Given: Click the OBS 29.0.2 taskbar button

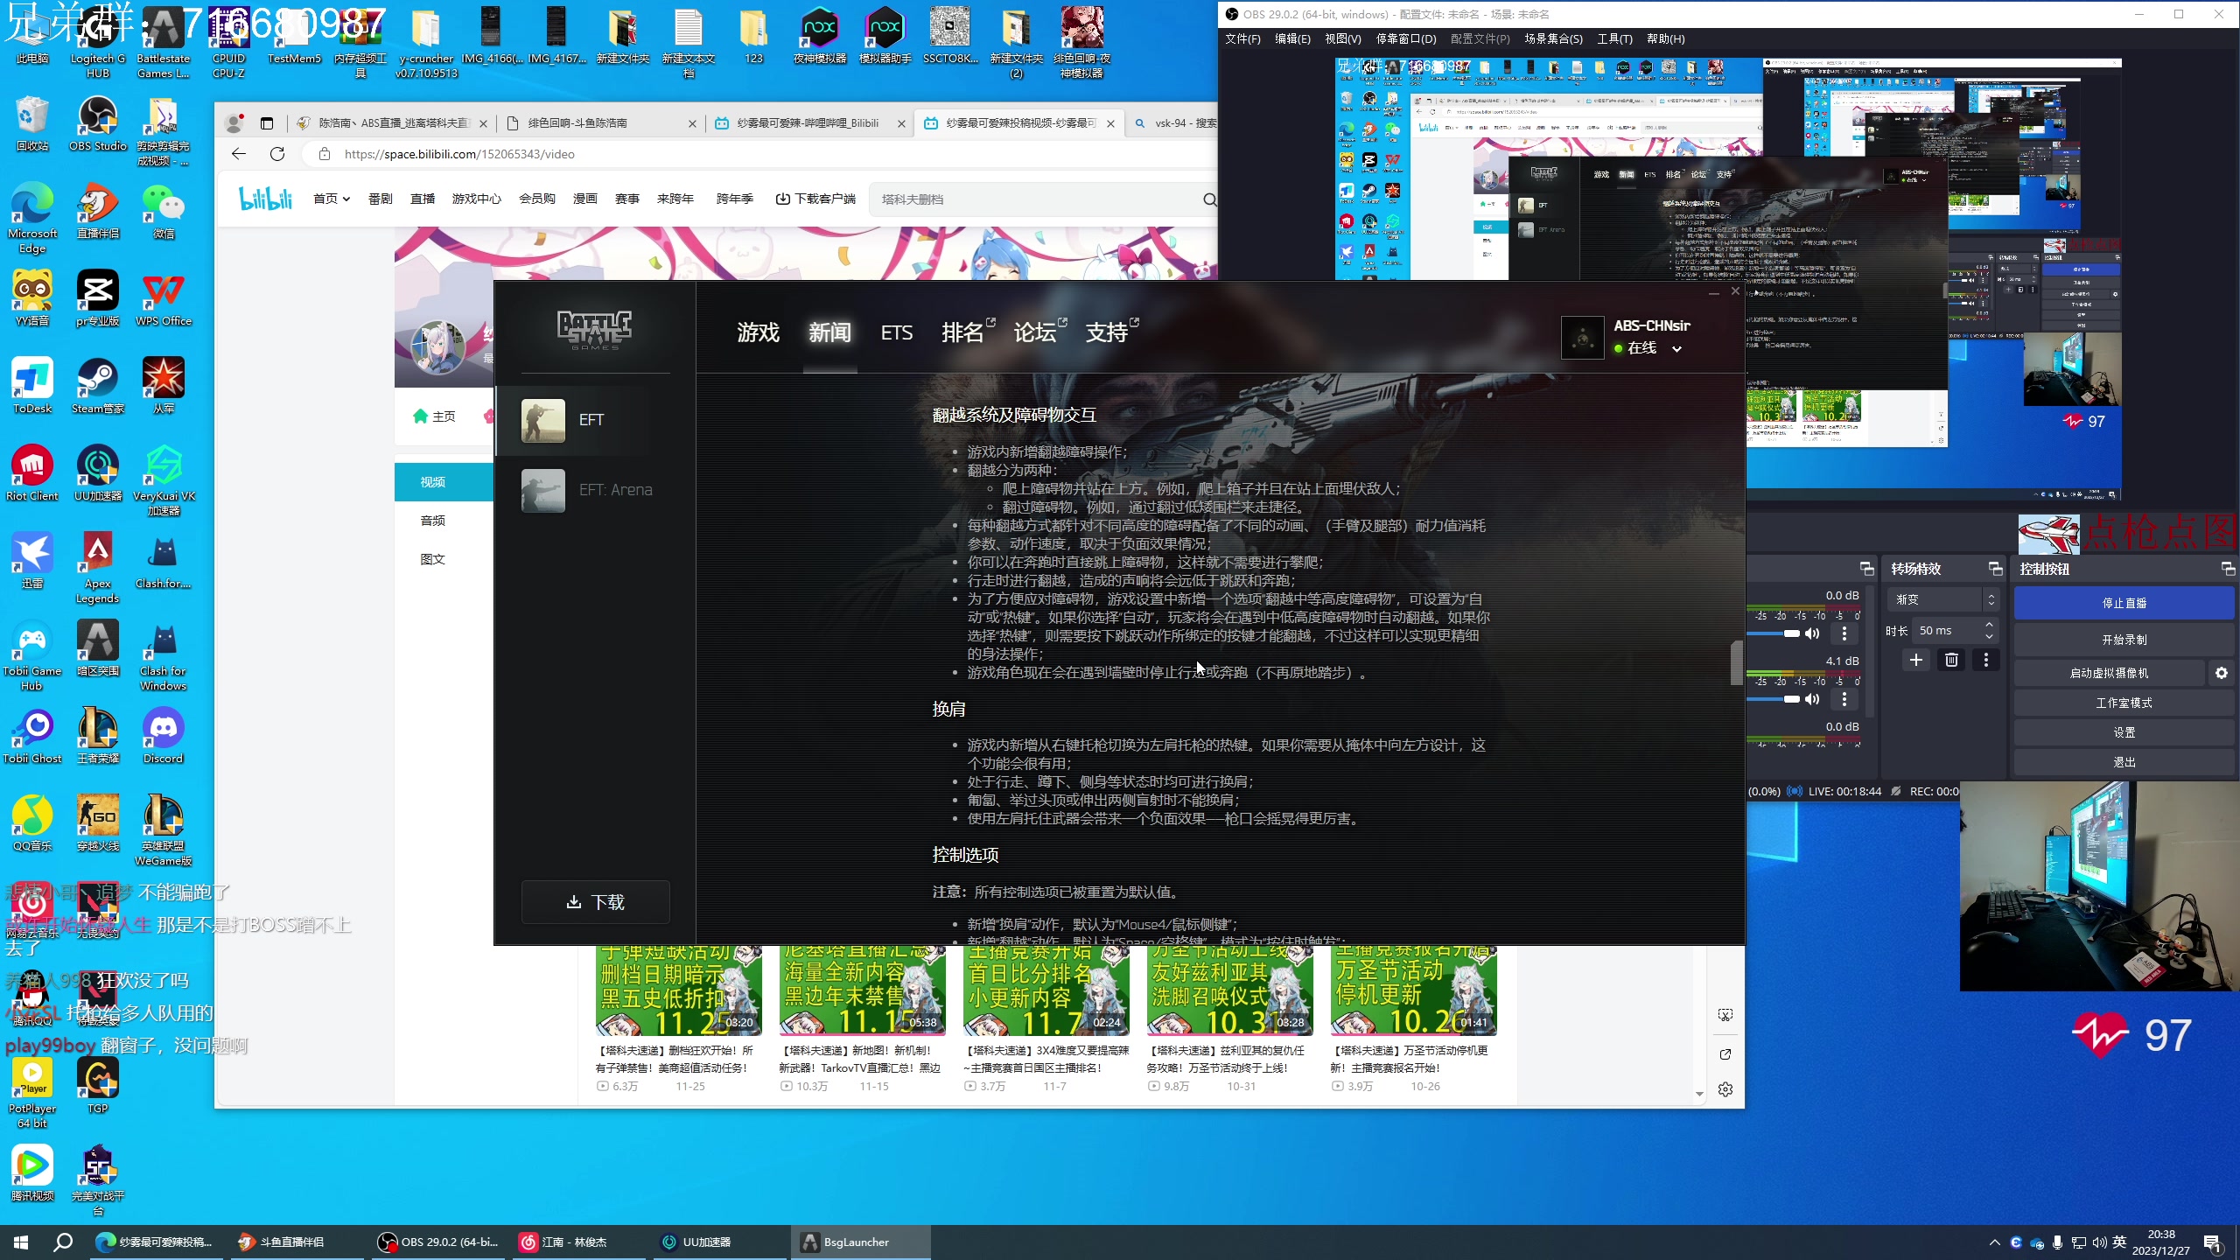Looking at the screenshot, I should (437, 1242).
